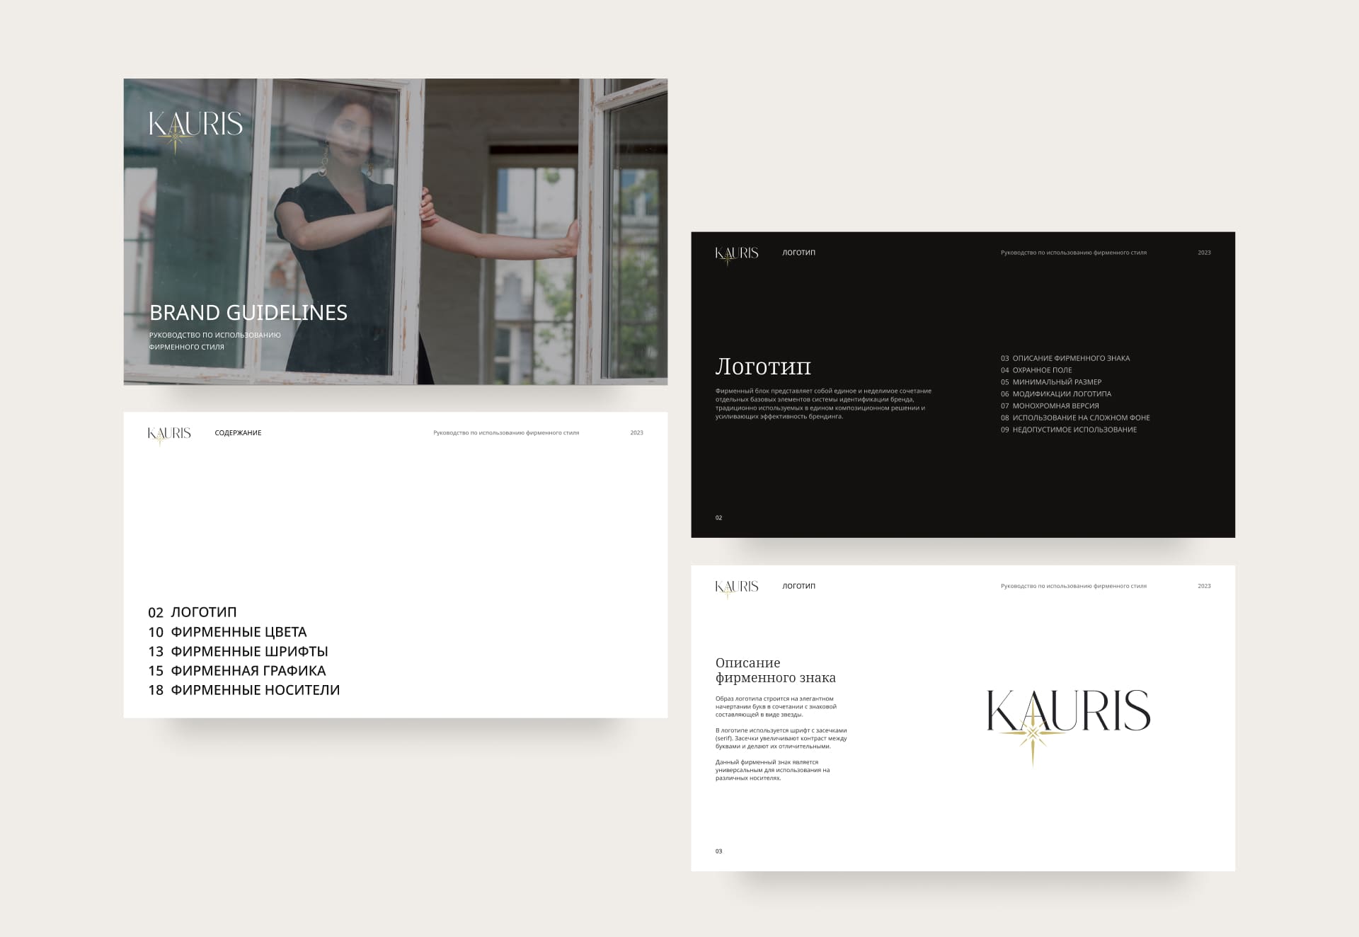Select contents entry 15 ФИРМЕННАЯ ГРАФИКА
Image resolution: width=1359 pixels, height=937 pixels.
click(x=237, y=670)
